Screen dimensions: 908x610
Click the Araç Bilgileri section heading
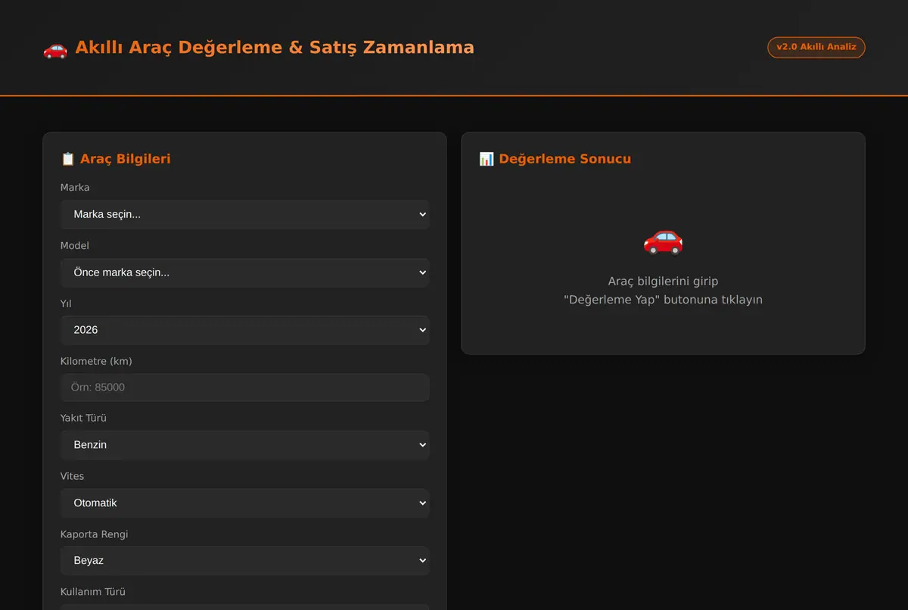(x=126, y=159)
